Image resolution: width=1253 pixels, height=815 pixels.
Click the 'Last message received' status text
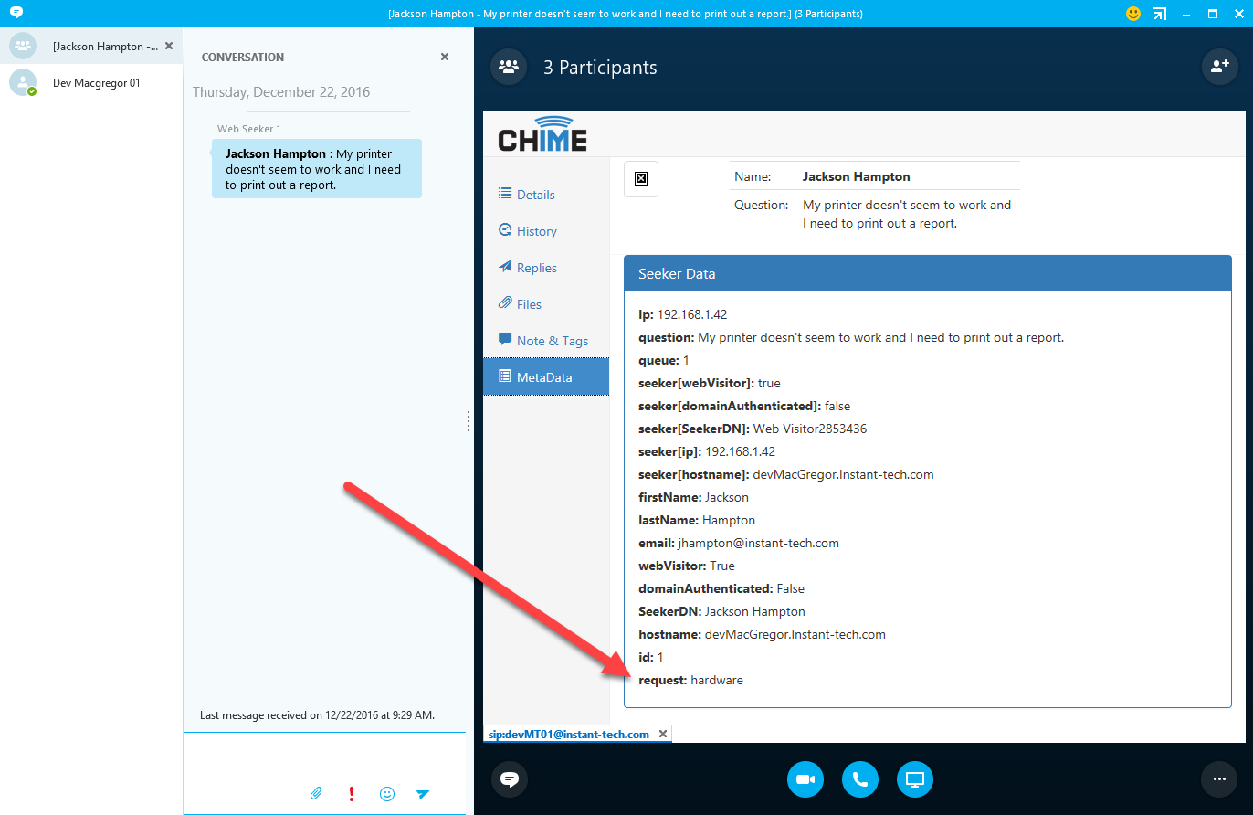[317, 714]
